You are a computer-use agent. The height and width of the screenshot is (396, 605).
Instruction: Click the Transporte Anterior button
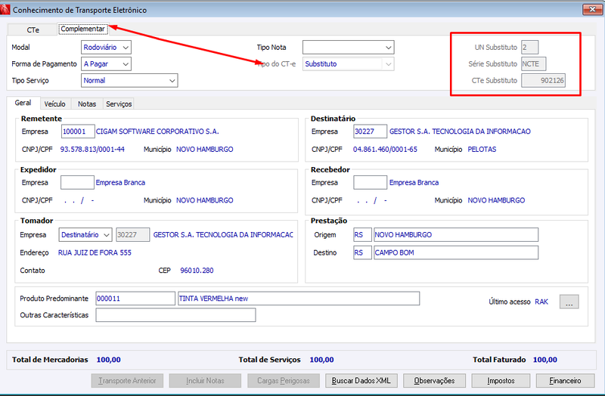click(x=127, y=381)
